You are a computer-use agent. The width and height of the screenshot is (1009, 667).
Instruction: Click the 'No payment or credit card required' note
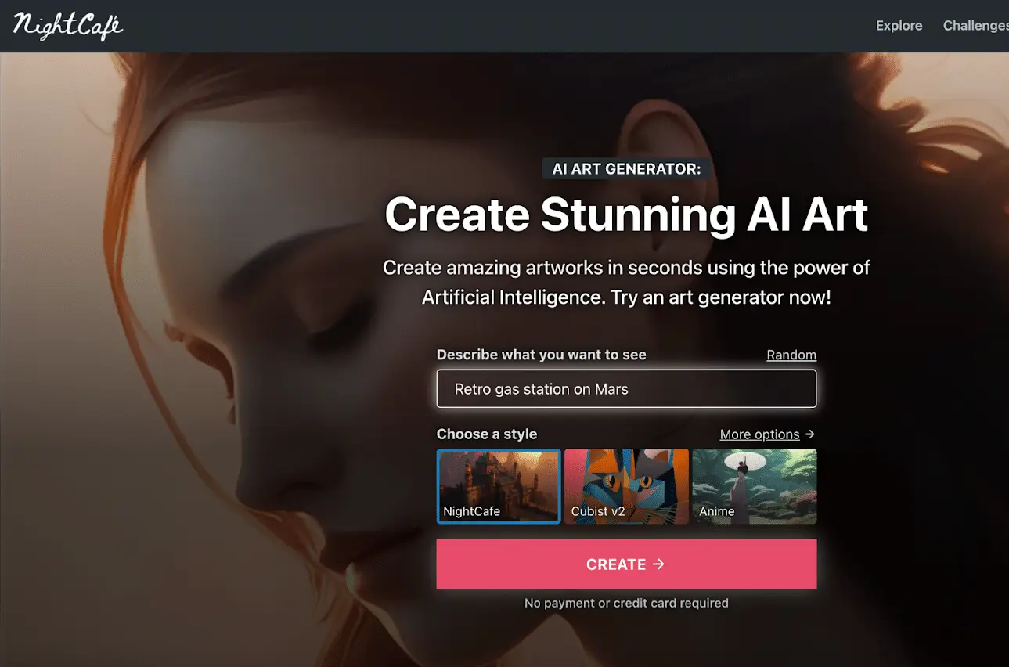pos(626,603)
